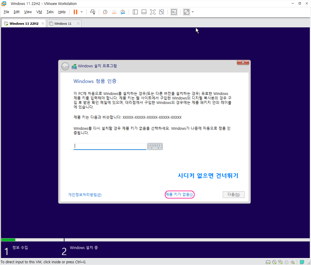
Task: Click the Windows 정품 인증 heading
Action: 95,81
